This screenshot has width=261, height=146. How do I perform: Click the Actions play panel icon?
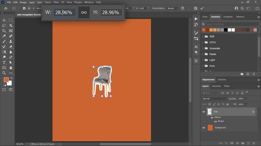(x=196, y=19)
